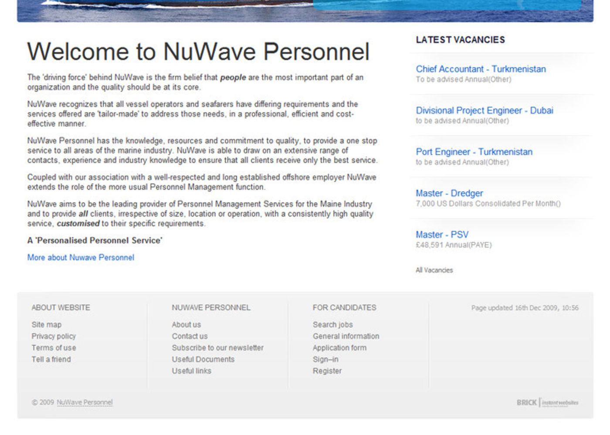The width and height of the screenshot is (610, 435).
Task: Open the Chief Accountant - Turkmenistan vacancy
Action: click(x=480, y=69)
